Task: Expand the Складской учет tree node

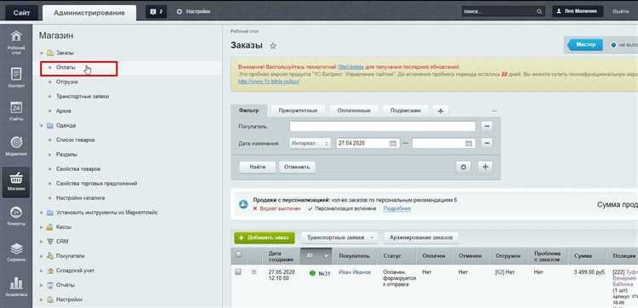Action: tap(42, 271)
